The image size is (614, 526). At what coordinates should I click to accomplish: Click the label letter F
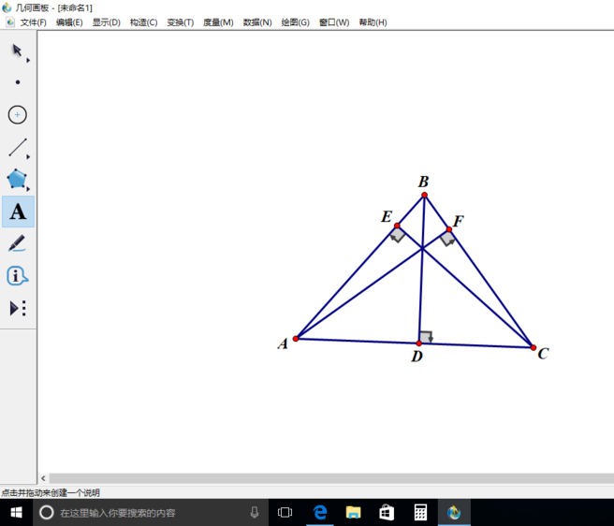(x=458, y=221)
